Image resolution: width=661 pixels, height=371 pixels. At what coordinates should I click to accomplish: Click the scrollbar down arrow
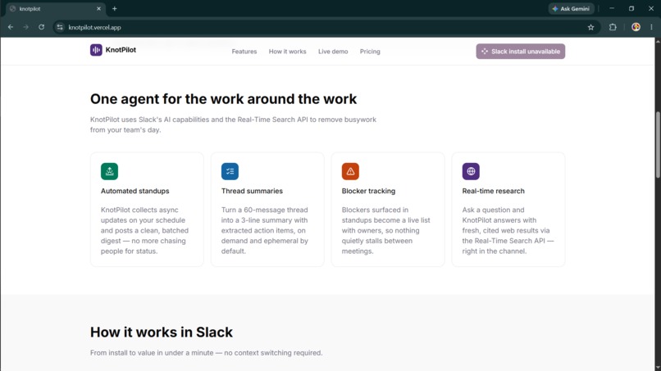[x=657, y=368]
